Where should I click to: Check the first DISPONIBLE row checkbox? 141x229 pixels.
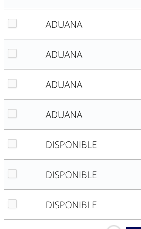[x=12, y=144]
